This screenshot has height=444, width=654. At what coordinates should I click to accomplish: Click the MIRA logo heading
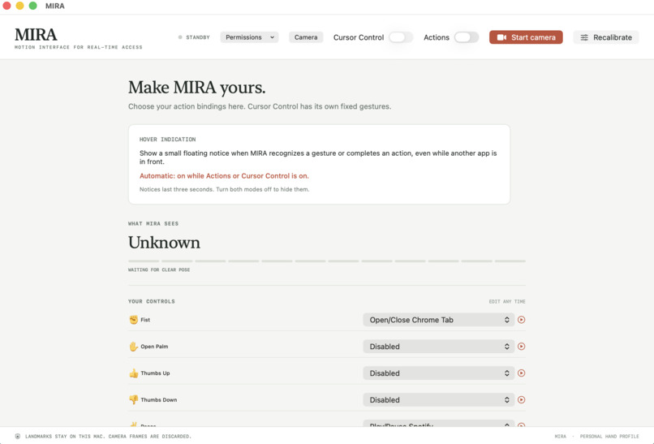click(x=36, y=35)
